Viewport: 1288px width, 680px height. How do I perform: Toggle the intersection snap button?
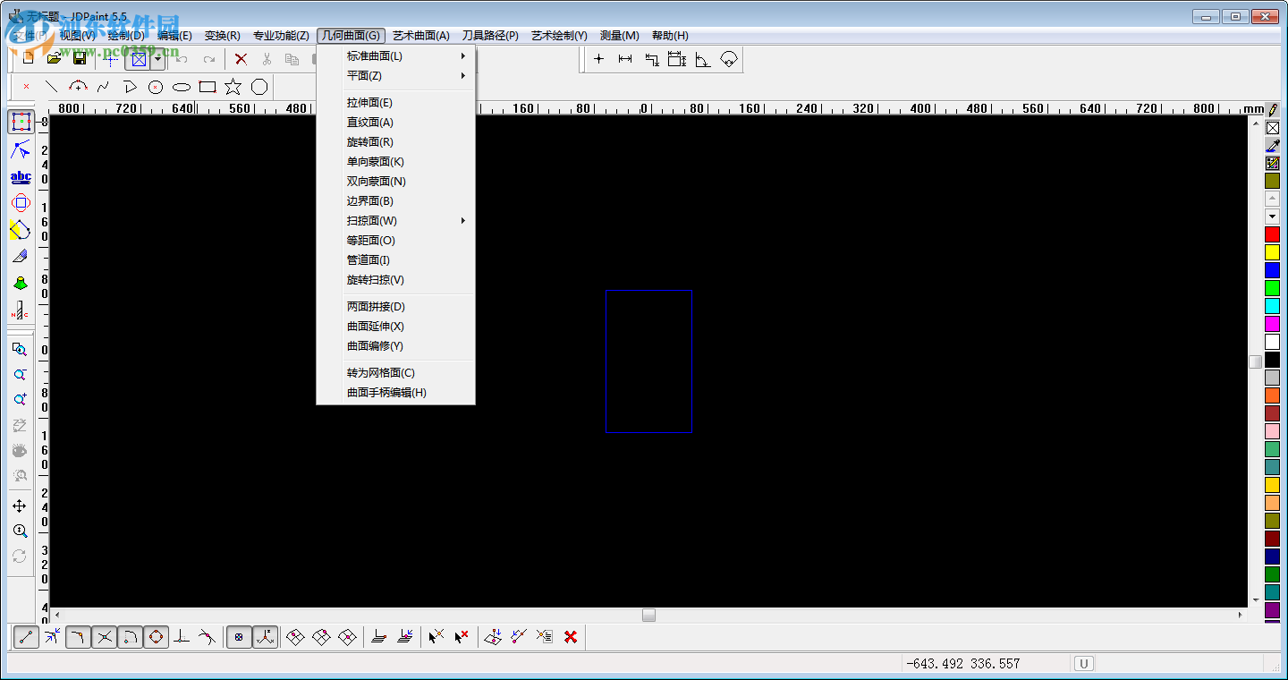coord(104,636)
